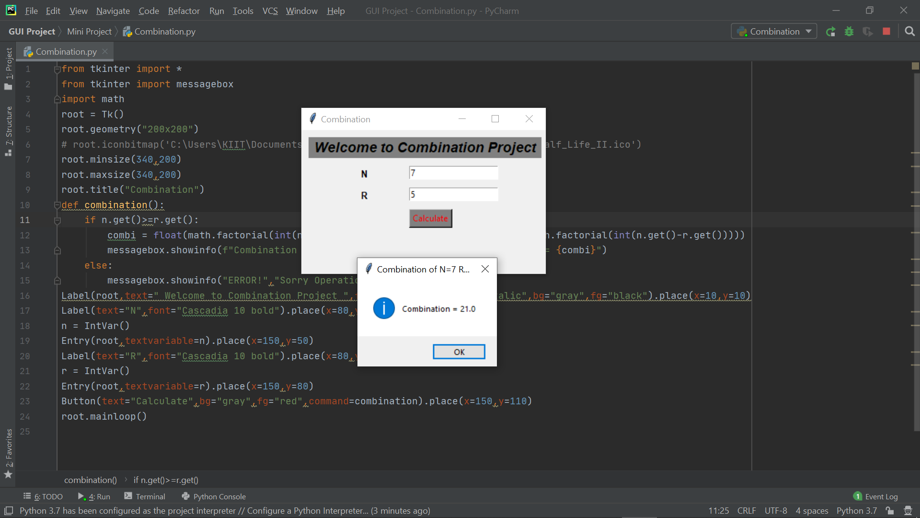Open the Tools menu
The width and height of the screenshot is (920, 518).
pyautogui.click(x=243, y=11)
